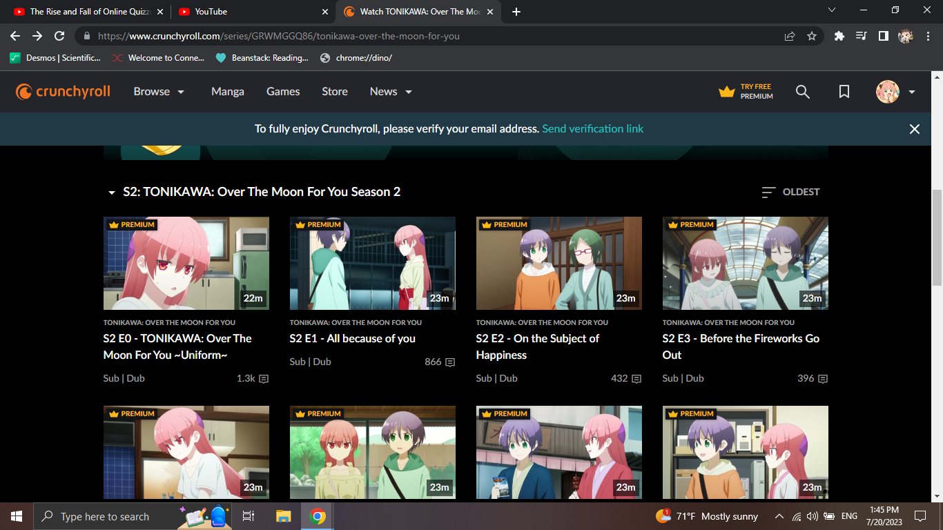Open comments icon for S2 E2

click(x=636, y=379)
